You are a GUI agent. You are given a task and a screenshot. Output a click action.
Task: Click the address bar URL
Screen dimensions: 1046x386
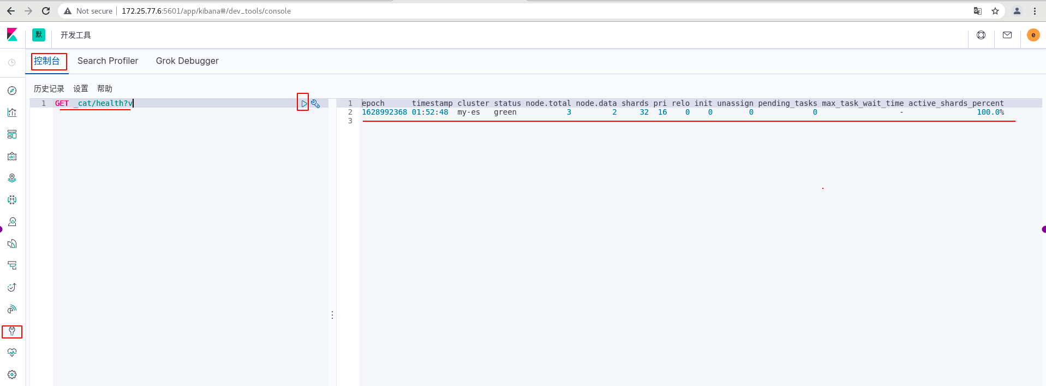[206, 11]
